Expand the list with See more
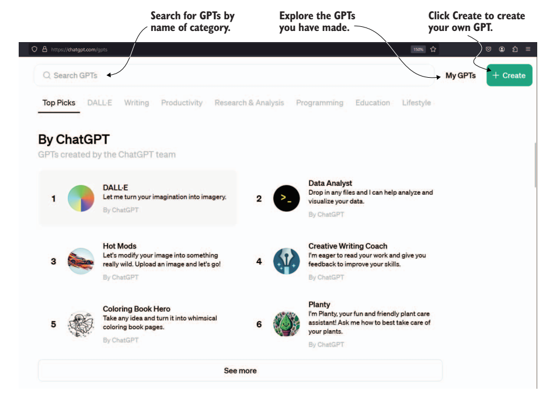Screen dimensions: 546x394 pos(240,371)
